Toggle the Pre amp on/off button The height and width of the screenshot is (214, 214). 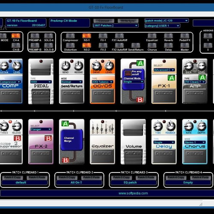click(x=128, y=74)
